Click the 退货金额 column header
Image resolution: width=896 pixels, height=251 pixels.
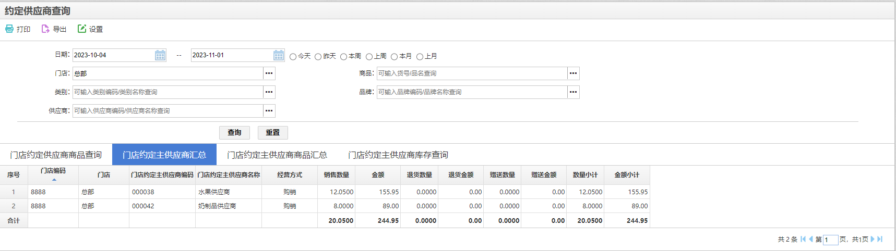(461, 175)
